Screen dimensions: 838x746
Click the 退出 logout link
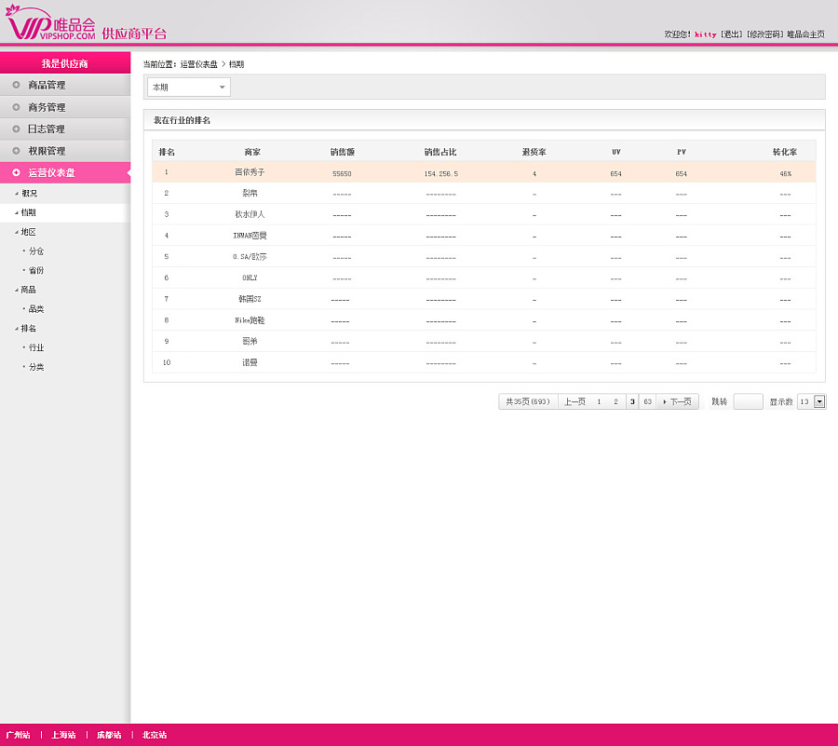pyautogui.click(x=732, y=34)
